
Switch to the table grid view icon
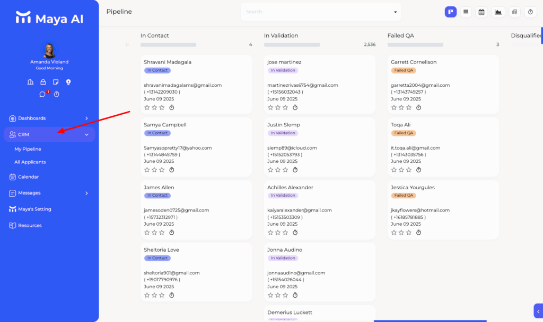(x=514, y=12)
